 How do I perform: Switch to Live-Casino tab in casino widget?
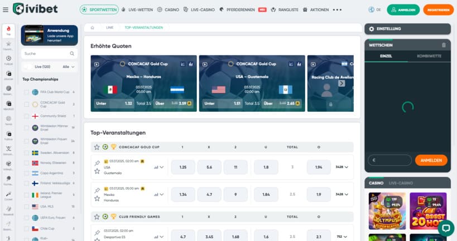coord(401,183)
